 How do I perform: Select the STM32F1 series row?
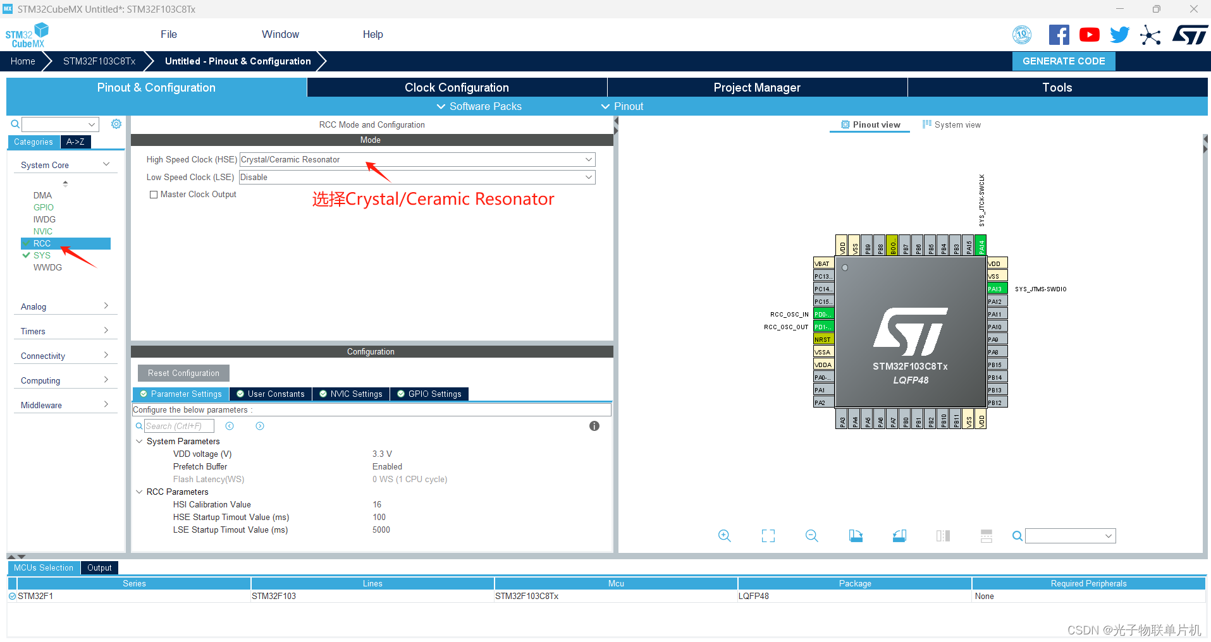606,596
